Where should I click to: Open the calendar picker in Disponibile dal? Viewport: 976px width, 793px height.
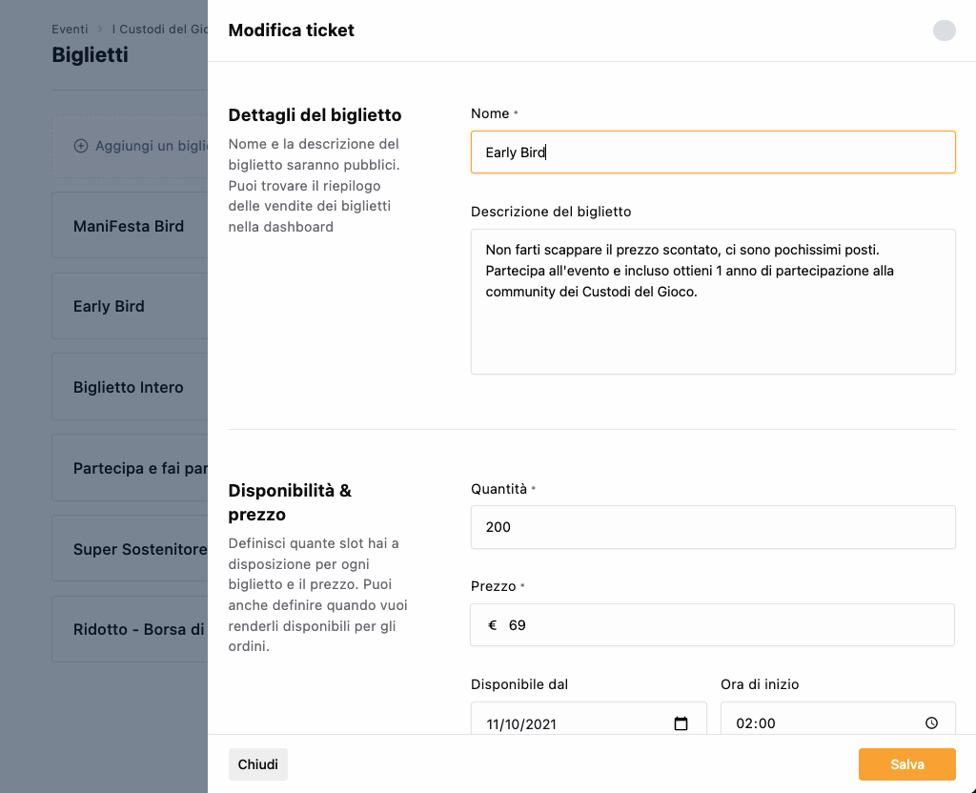(x=681, y=723)
